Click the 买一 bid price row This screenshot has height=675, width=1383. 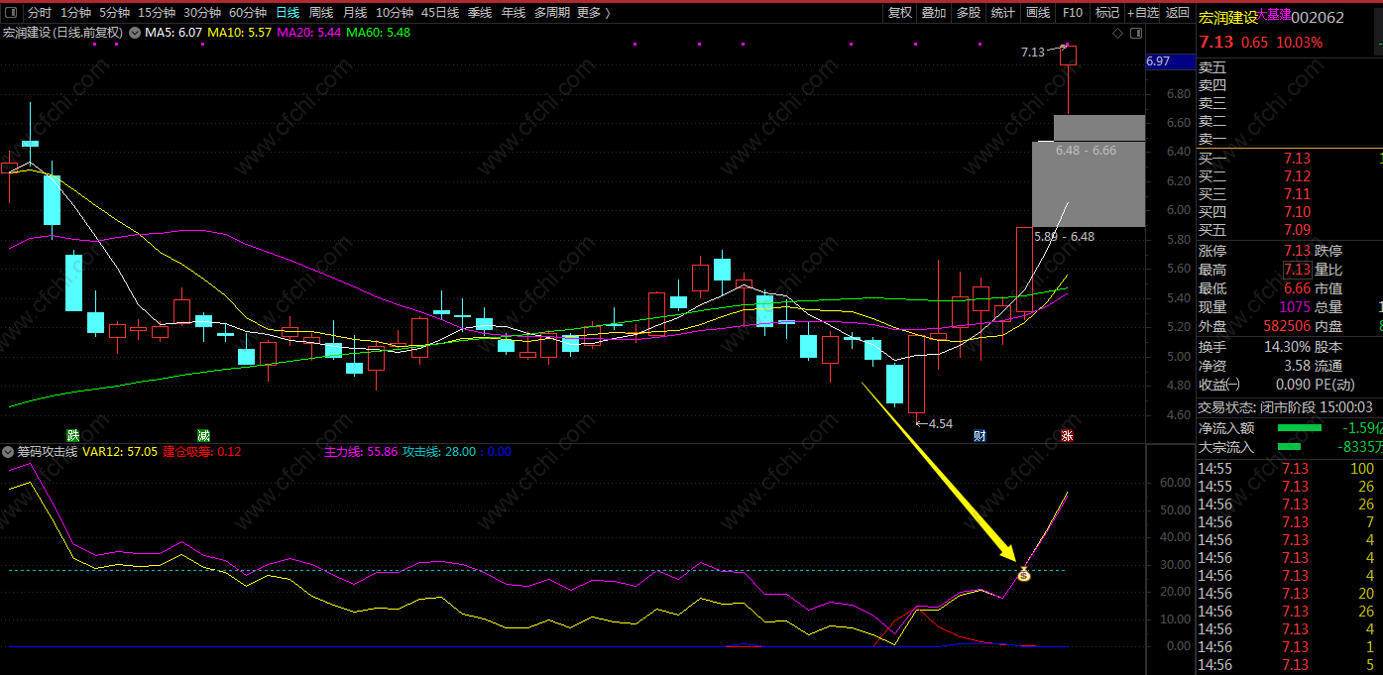(1289, 159)
